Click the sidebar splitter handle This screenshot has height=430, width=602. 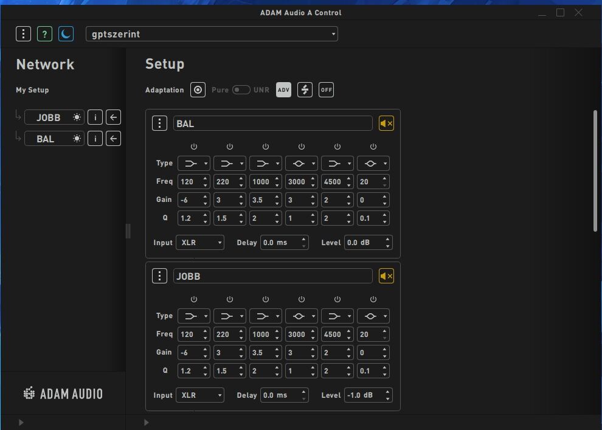[128, 231]
